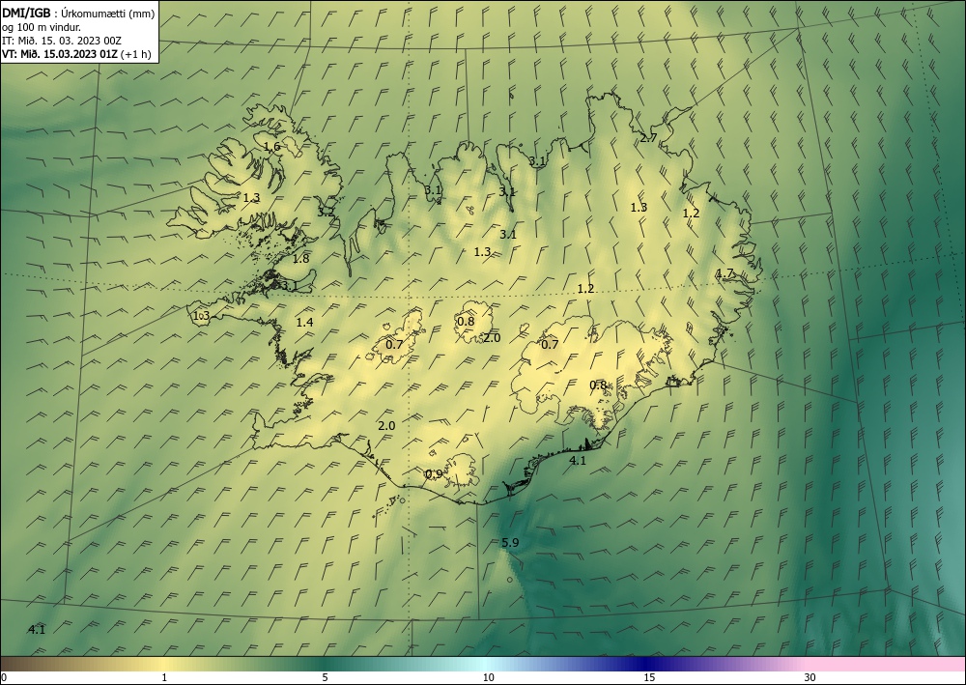
Task: Click the 3.2 value in the northwest
Action: 326,212
